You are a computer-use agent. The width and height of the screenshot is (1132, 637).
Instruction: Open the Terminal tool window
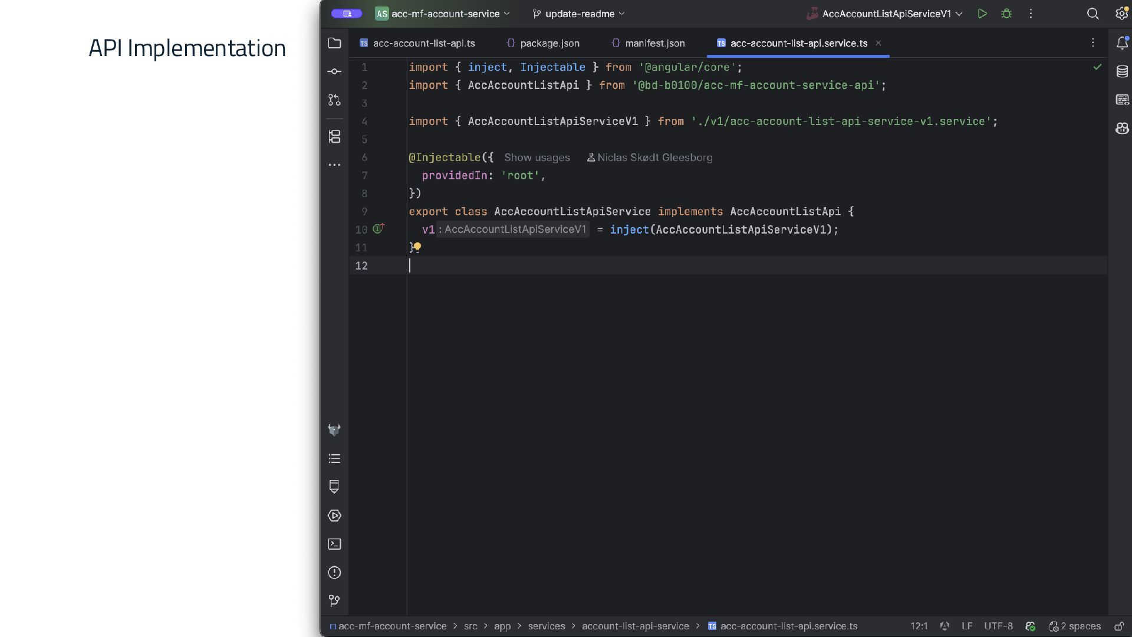click(334, 544)
